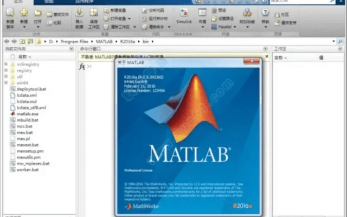Open the 新建 (New) dropdown arrow

click(x=24, y=27)
